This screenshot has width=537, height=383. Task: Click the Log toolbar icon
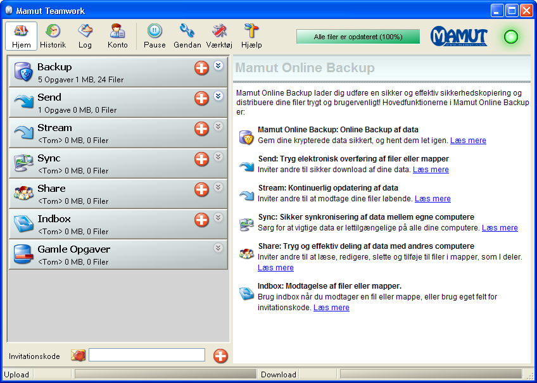point(85,36)
